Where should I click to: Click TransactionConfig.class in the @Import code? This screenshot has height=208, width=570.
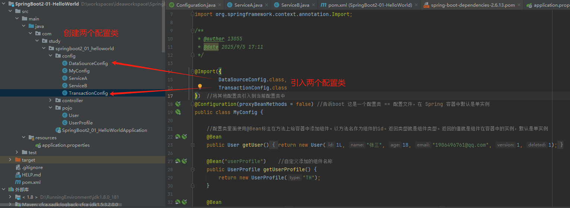(253, 88)
